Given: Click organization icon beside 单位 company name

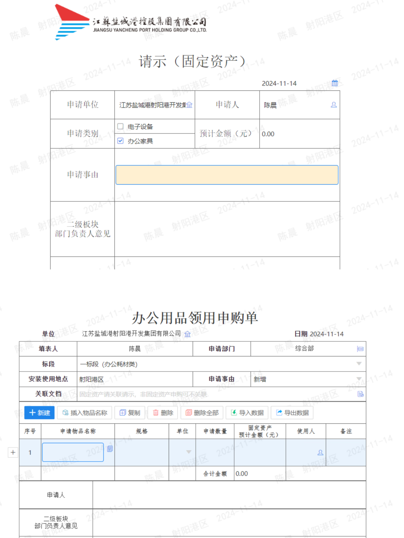Looking at the screenshot, I should tap(187, 334).
